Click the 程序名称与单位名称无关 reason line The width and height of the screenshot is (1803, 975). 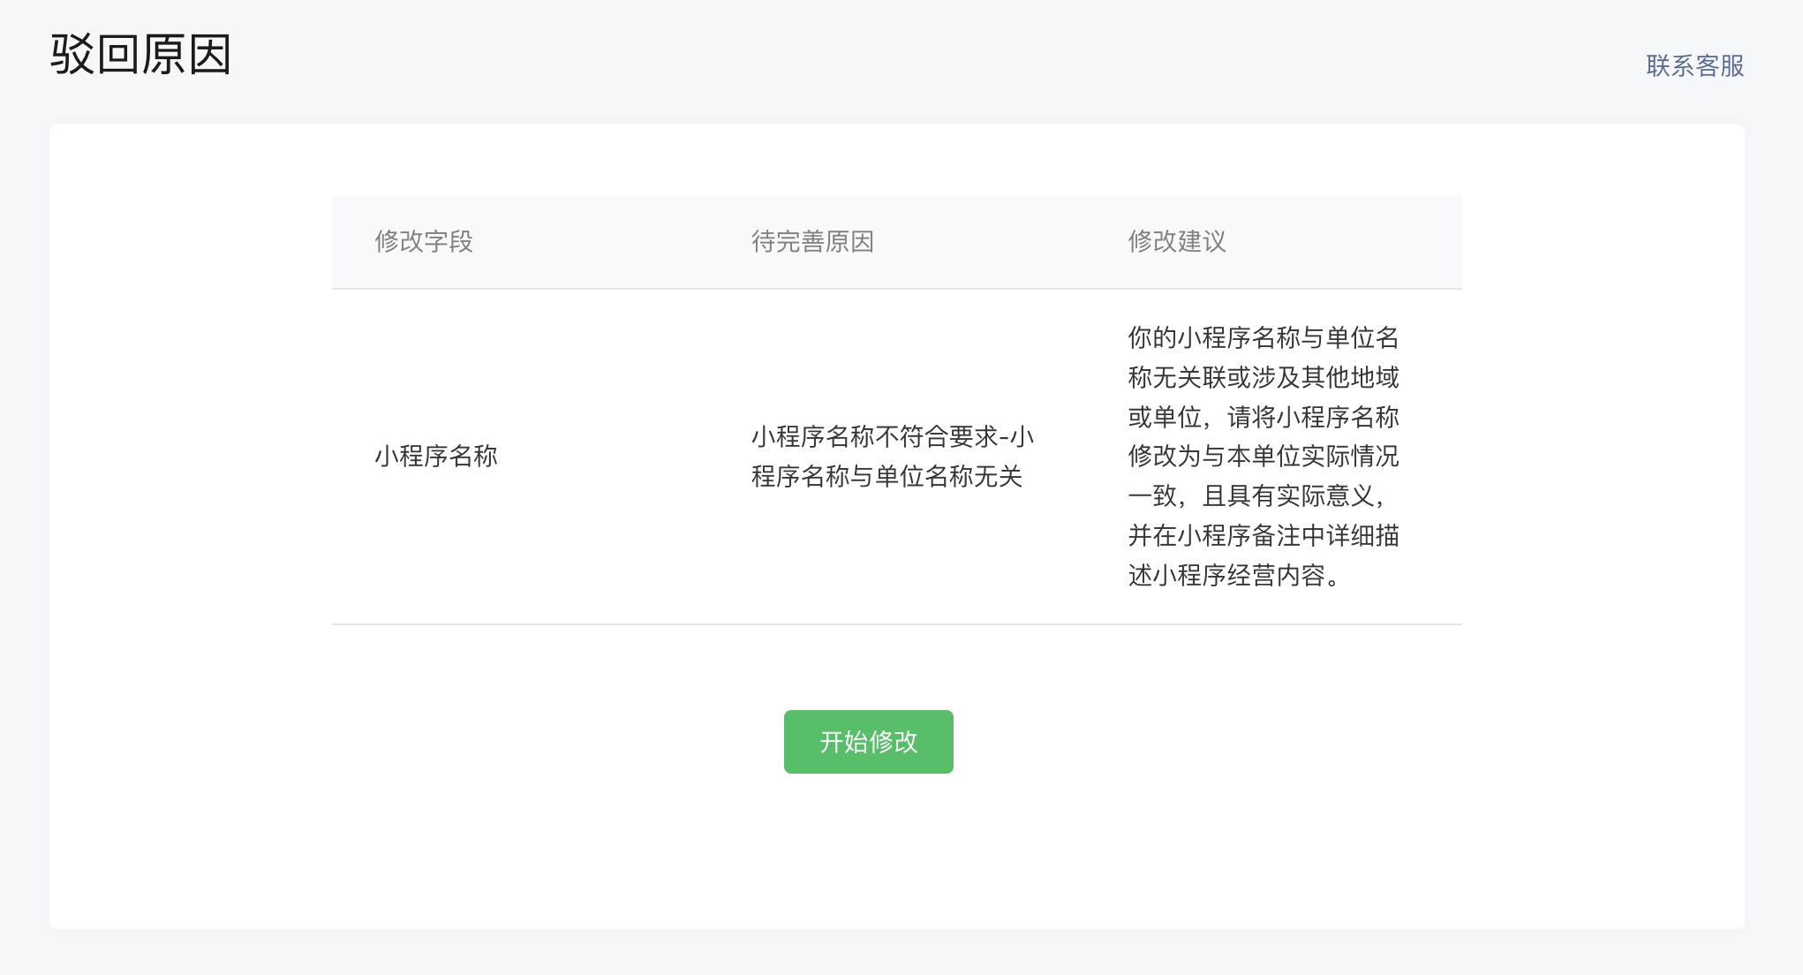pos(886,476)
